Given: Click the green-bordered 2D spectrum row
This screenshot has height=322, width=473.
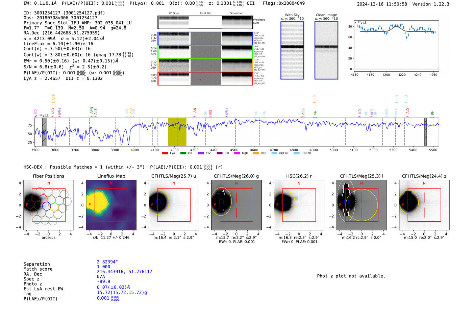Looking at the screenshot, I should point(205,52).
